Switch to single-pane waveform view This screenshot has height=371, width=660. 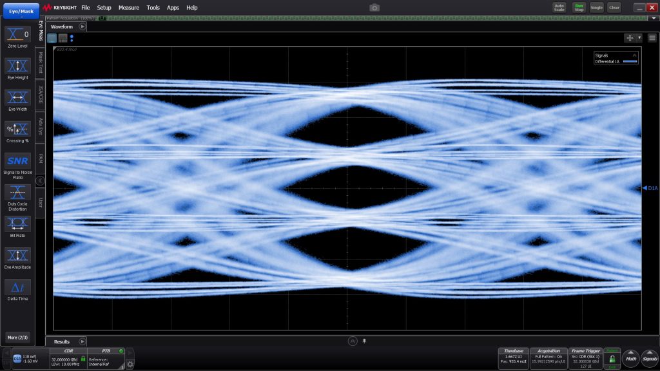coord(52,38)
